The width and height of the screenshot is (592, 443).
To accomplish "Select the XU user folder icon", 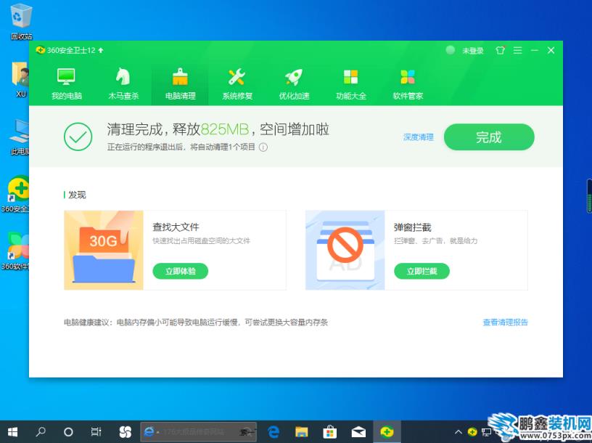I will point(22,78).
